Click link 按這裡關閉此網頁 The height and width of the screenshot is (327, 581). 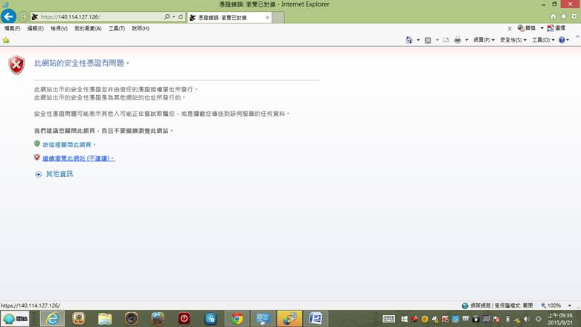(68, 145)
